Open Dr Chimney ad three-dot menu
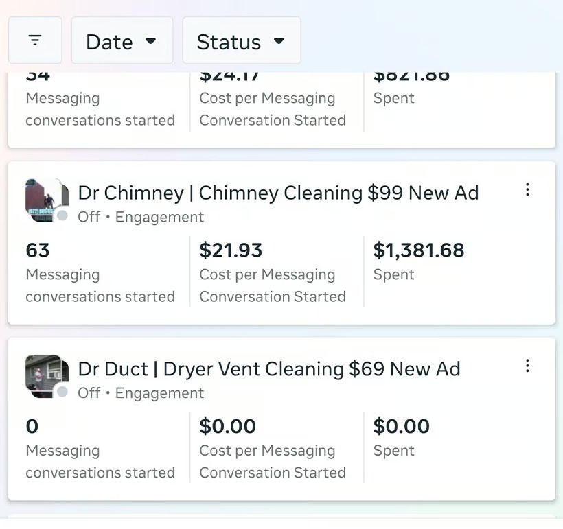563x529 pixels. (x=527, y=190)
